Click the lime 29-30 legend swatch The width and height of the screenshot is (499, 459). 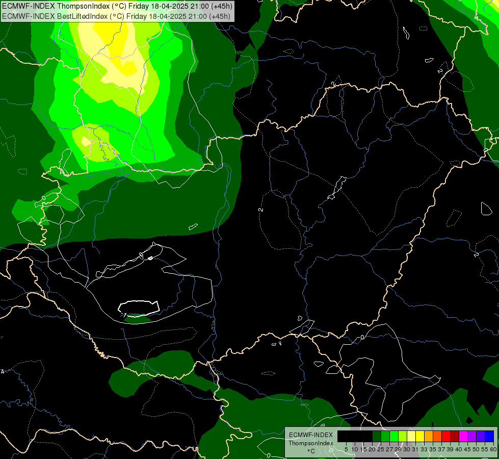tap(403, 436)
